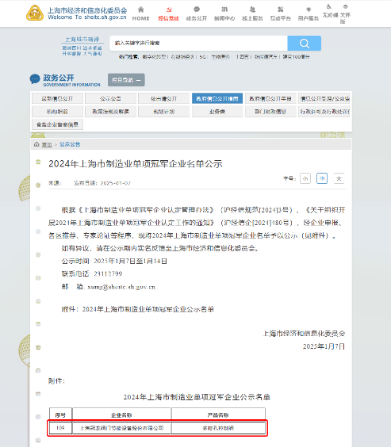Click the 公示公告 breadcrumb link
391x447 pixels.
(70, 144)
